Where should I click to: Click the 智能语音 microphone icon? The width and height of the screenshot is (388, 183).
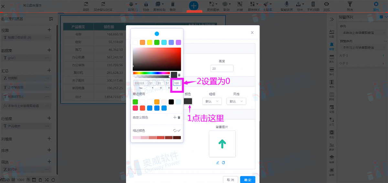click(286, 4)
